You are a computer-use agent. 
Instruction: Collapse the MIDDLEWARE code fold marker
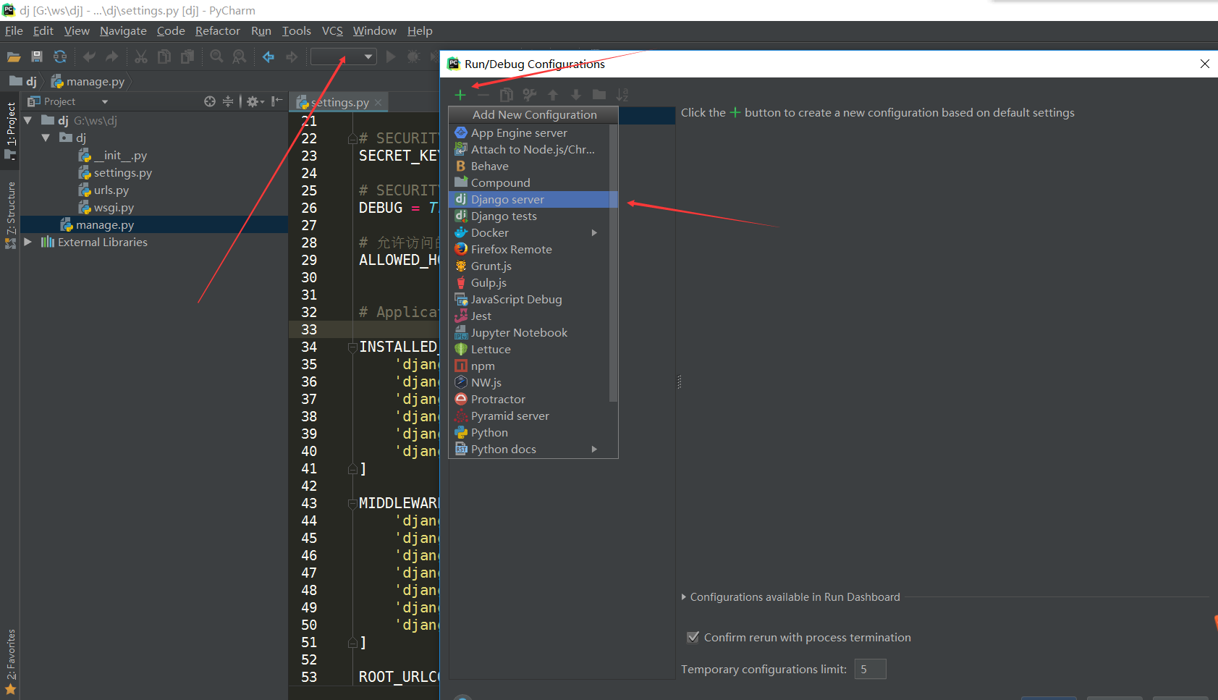point(352,503)
